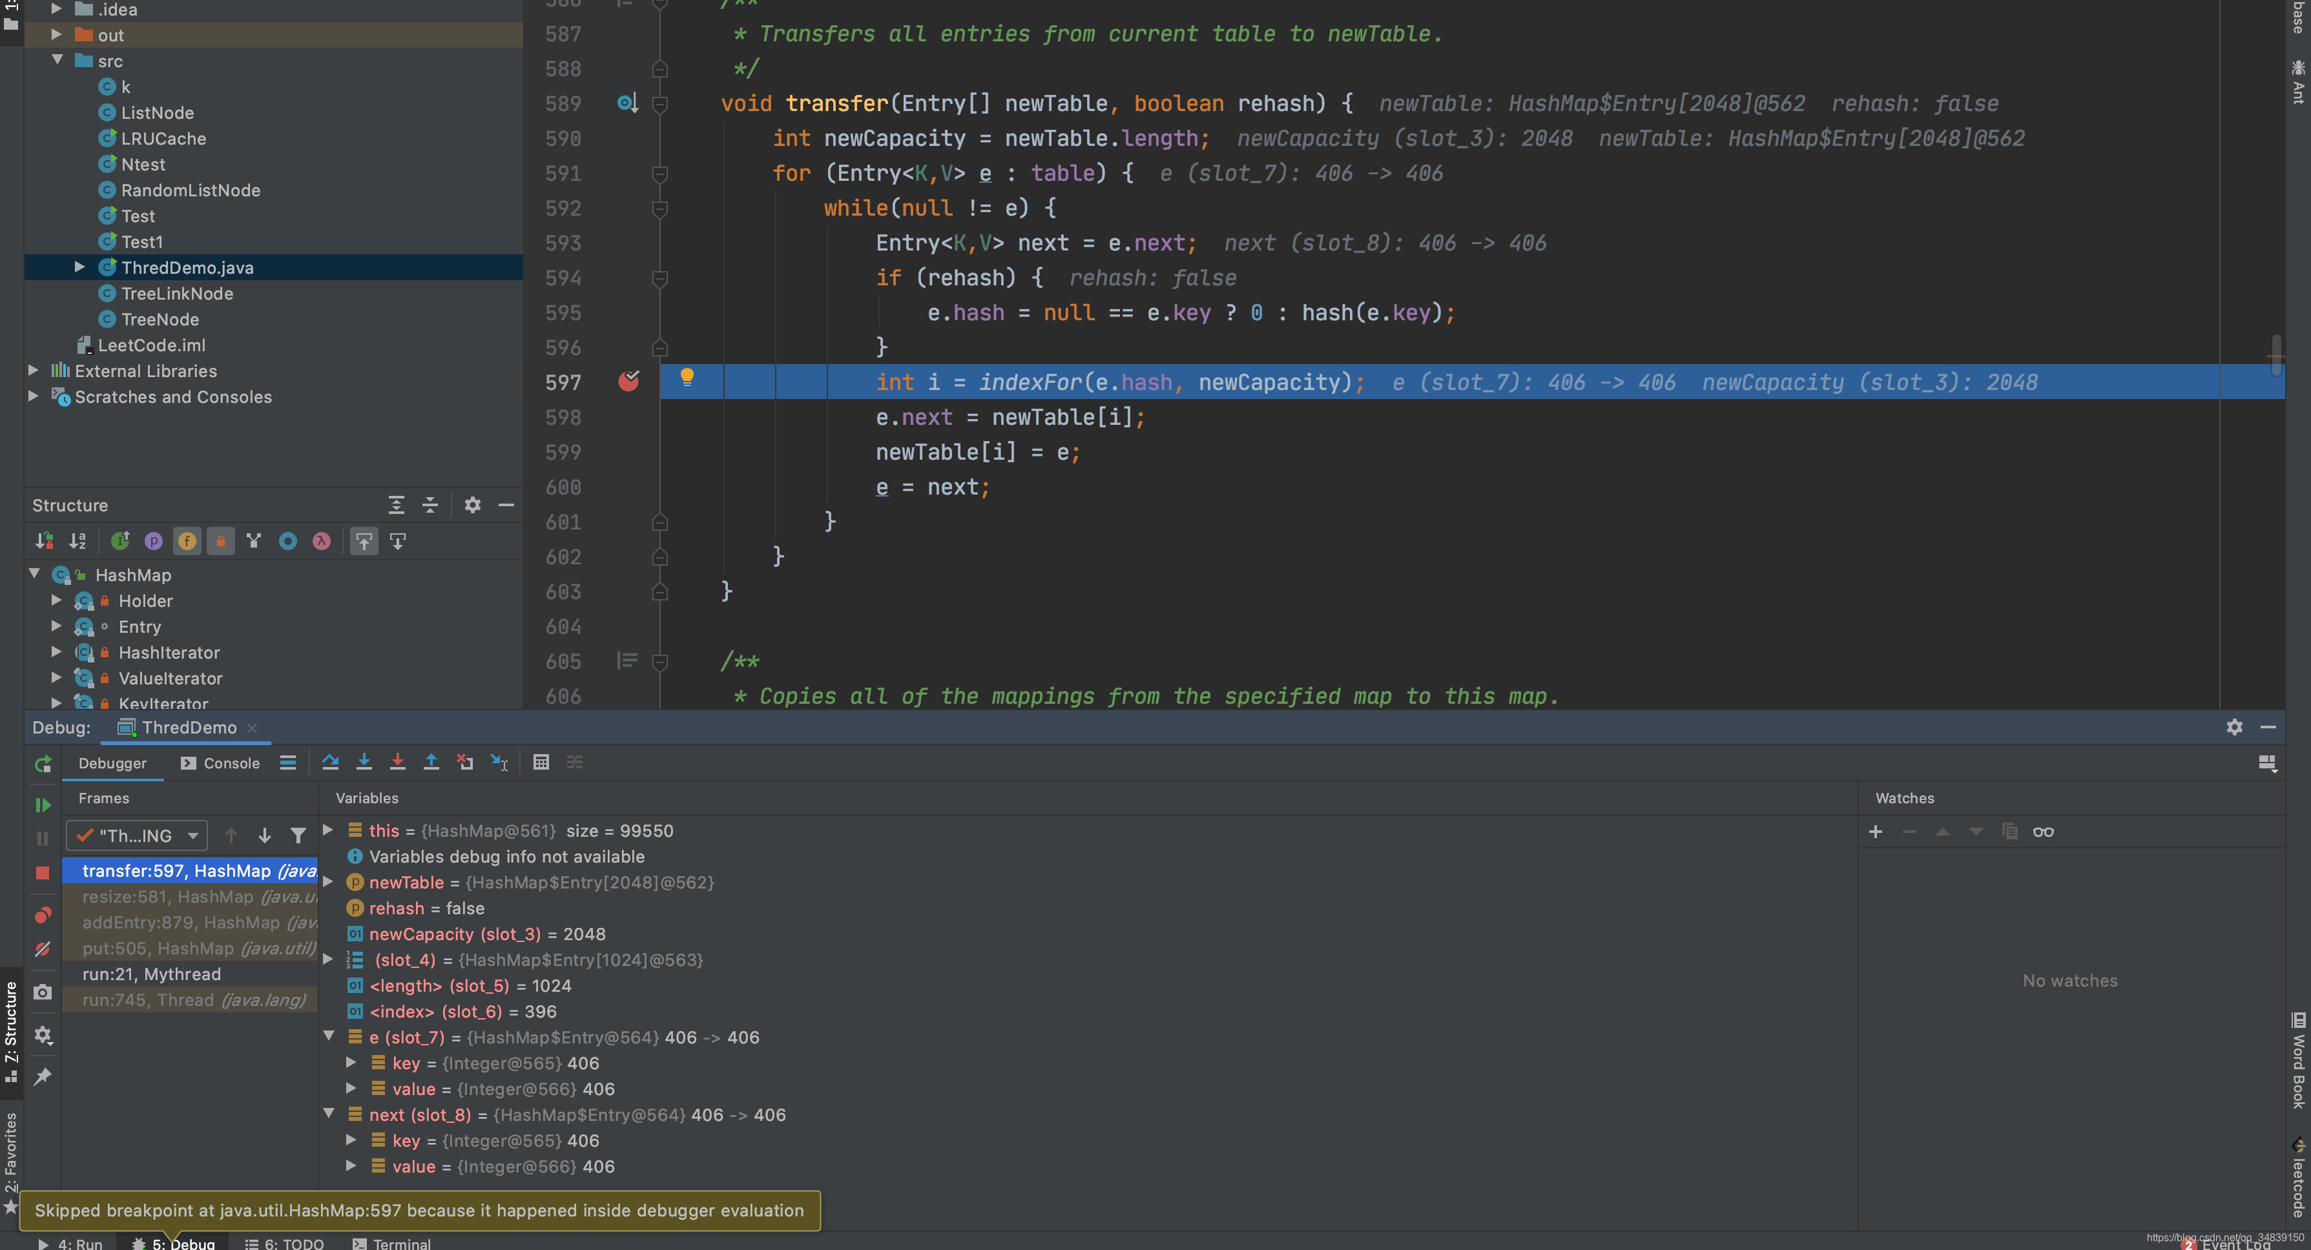Open the View Breakpoints dialog

click(42, 916)
